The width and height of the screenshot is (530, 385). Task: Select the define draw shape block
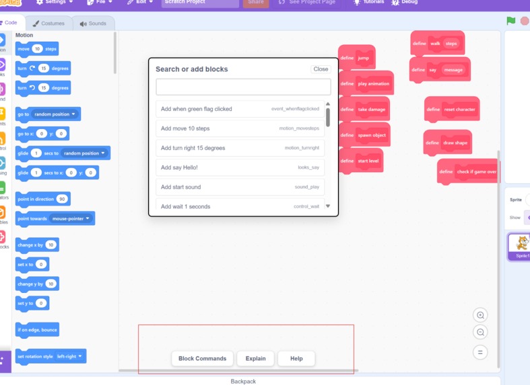tap(447, 142)
